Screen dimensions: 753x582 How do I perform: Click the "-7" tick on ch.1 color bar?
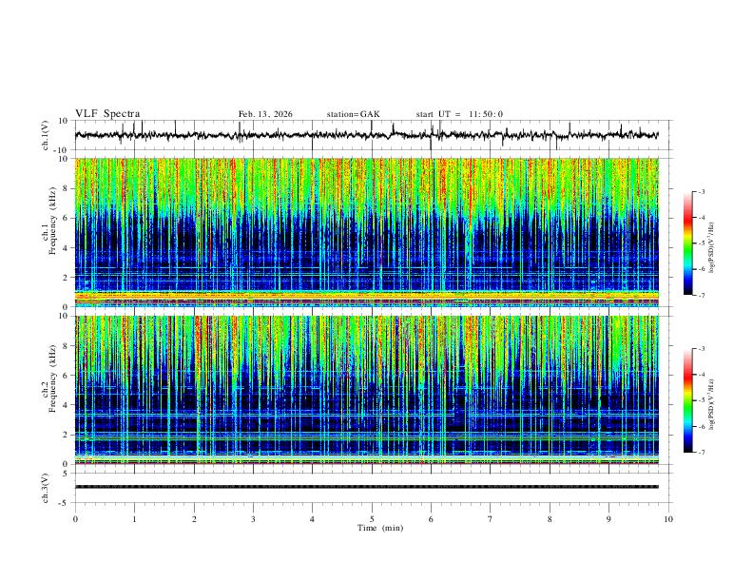[x=701, y=295]
